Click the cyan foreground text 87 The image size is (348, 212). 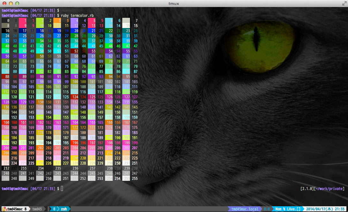pyautogui.click(x=136, y=72)
